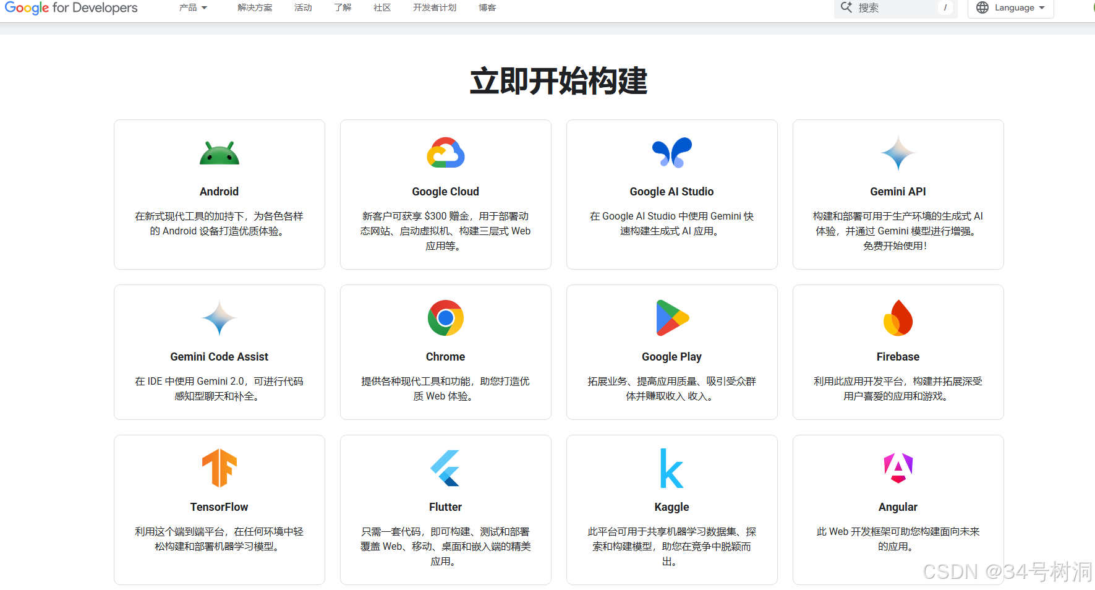Click the Kaggle k logo icon
This screenshot has height=590, width=1095.
[x=671, y=468]
